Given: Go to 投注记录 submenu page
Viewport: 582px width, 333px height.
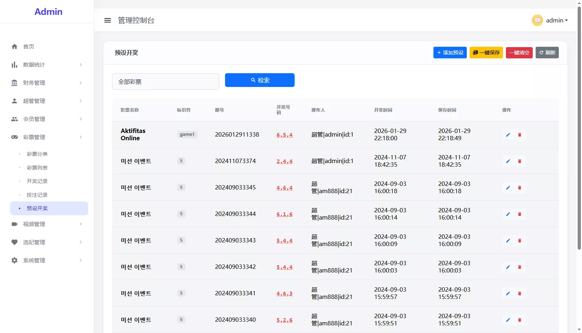Looking at the screenshot, I should coord(37,195).
